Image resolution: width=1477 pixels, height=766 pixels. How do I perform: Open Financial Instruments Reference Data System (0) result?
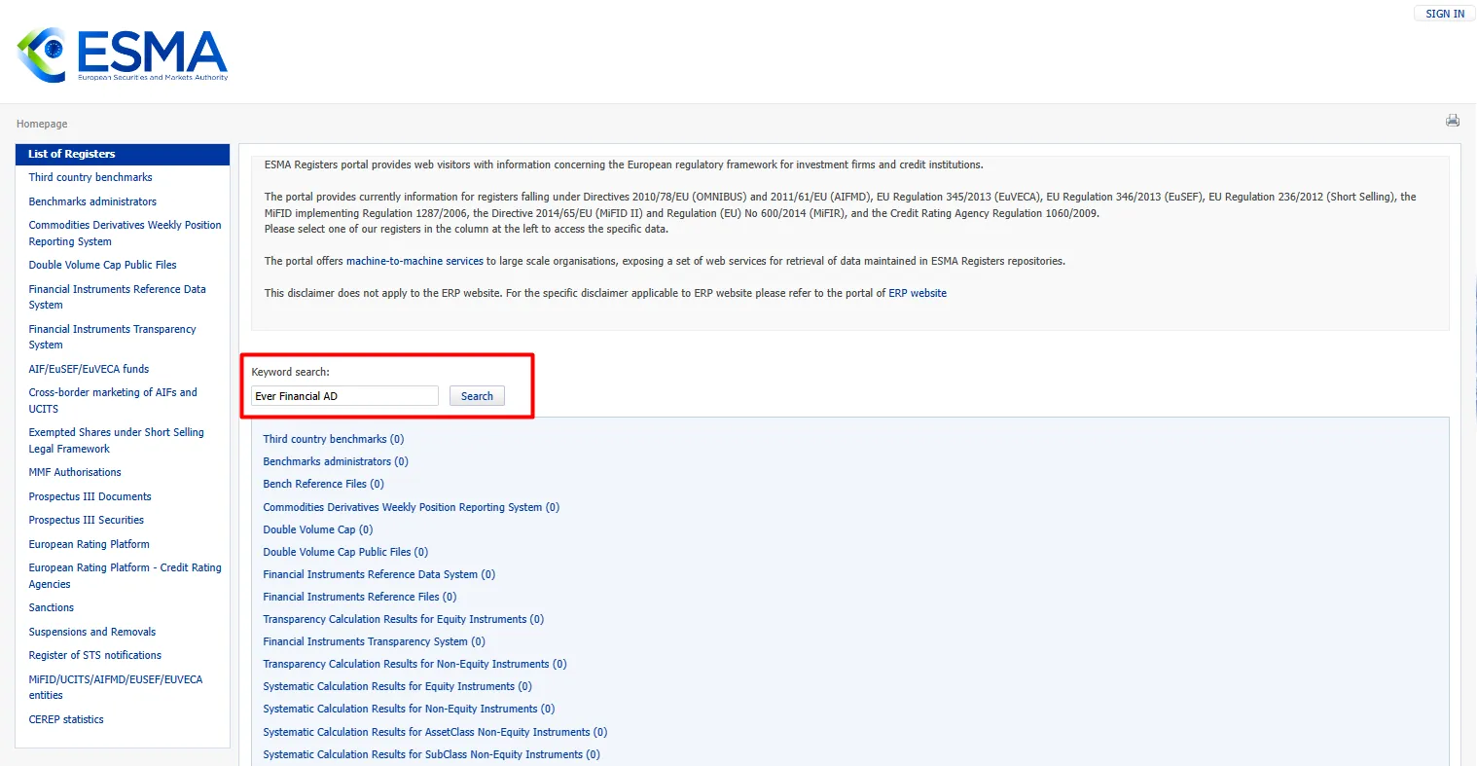(x=379, y=574)
